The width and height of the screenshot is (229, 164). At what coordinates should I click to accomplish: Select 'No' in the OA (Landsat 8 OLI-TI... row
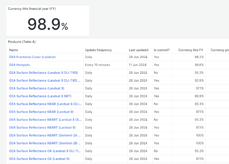coord(156,151)
